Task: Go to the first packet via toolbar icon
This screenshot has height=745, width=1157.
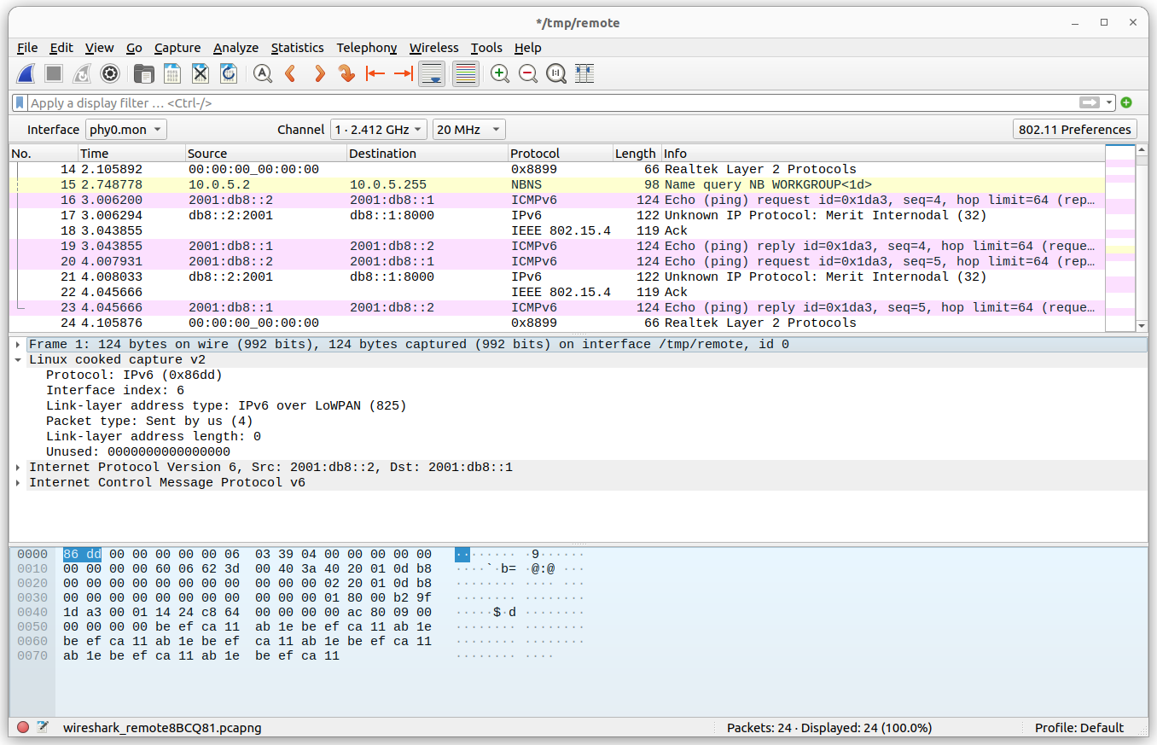Action: pyautogui.click(x=375, y=73)
